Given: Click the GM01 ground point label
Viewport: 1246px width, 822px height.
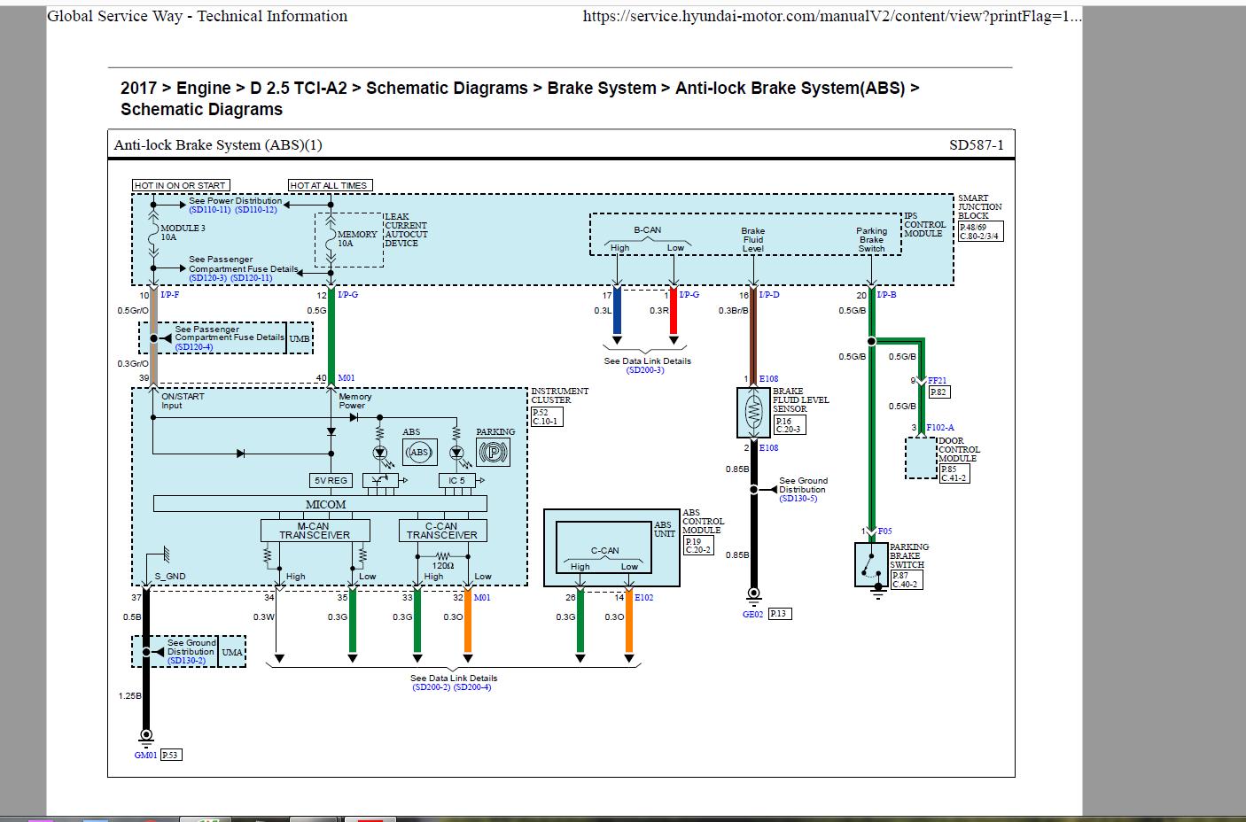Looking at the screenshot, I should coord(146,756).
